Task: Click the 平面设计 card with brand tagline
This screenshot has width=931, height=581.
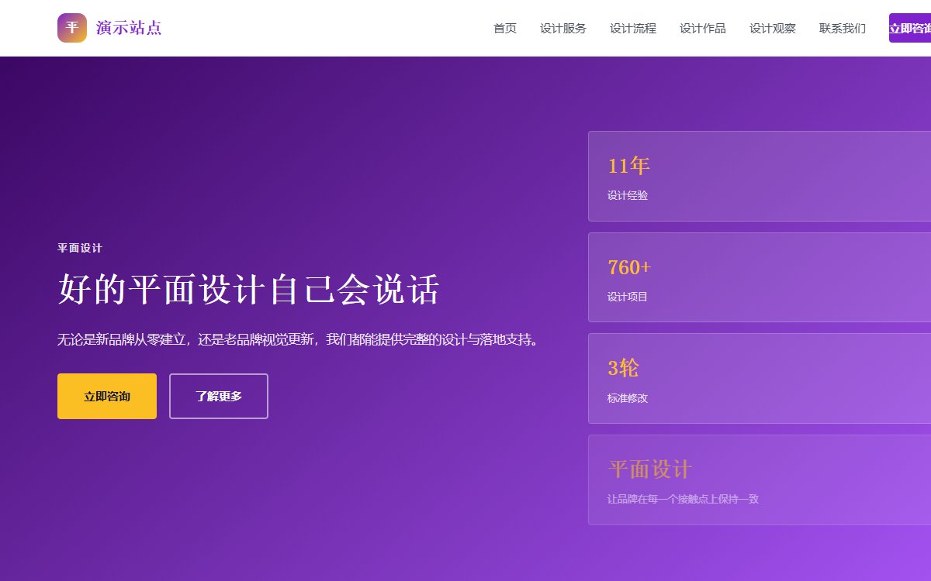Action: click(x=760, y=480)
